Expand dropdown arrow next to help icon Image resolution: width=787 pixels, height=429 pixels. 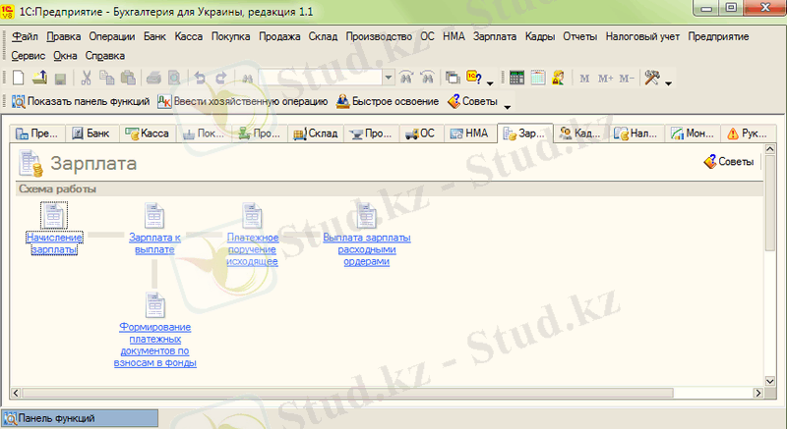point(490,82)
